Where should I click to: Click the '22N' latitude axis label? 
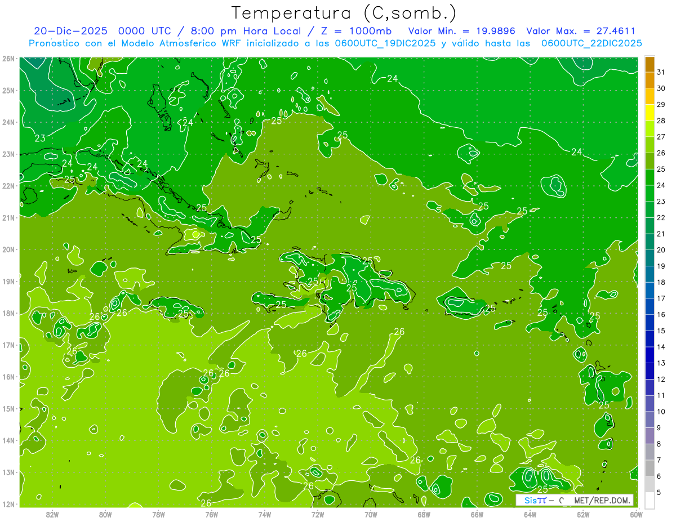click(8, 185)
